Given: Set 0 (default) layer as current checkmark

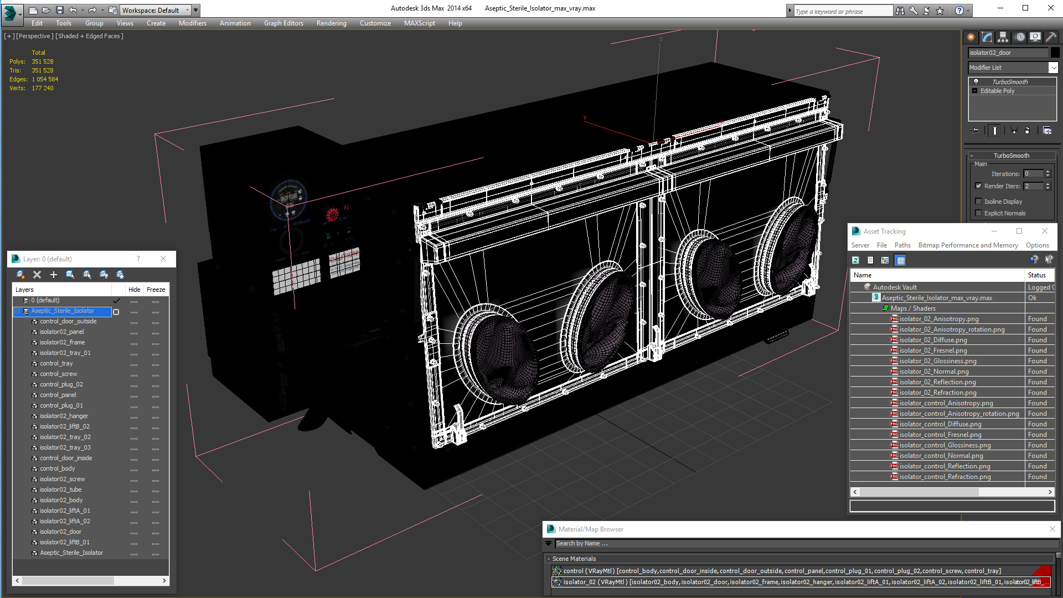Looking at the screenshot, I should click(x=116, y=301).
